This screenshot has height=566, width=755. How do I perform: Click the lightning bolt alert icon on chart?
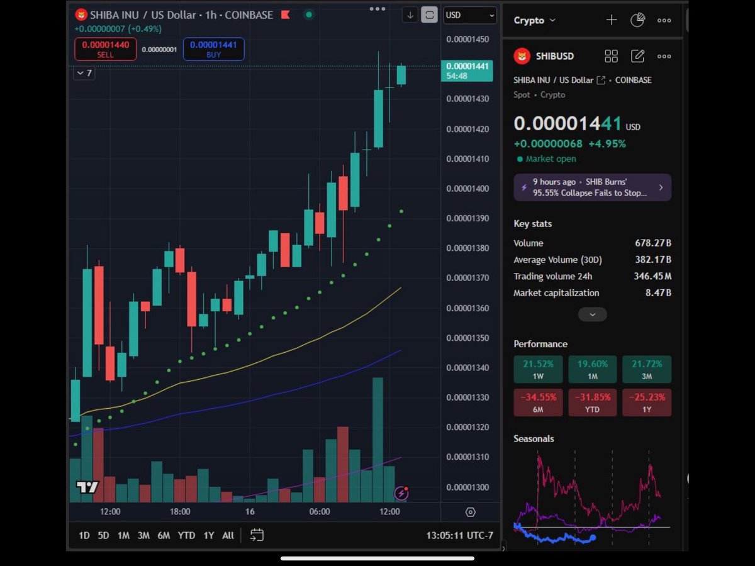pos(401,494)
